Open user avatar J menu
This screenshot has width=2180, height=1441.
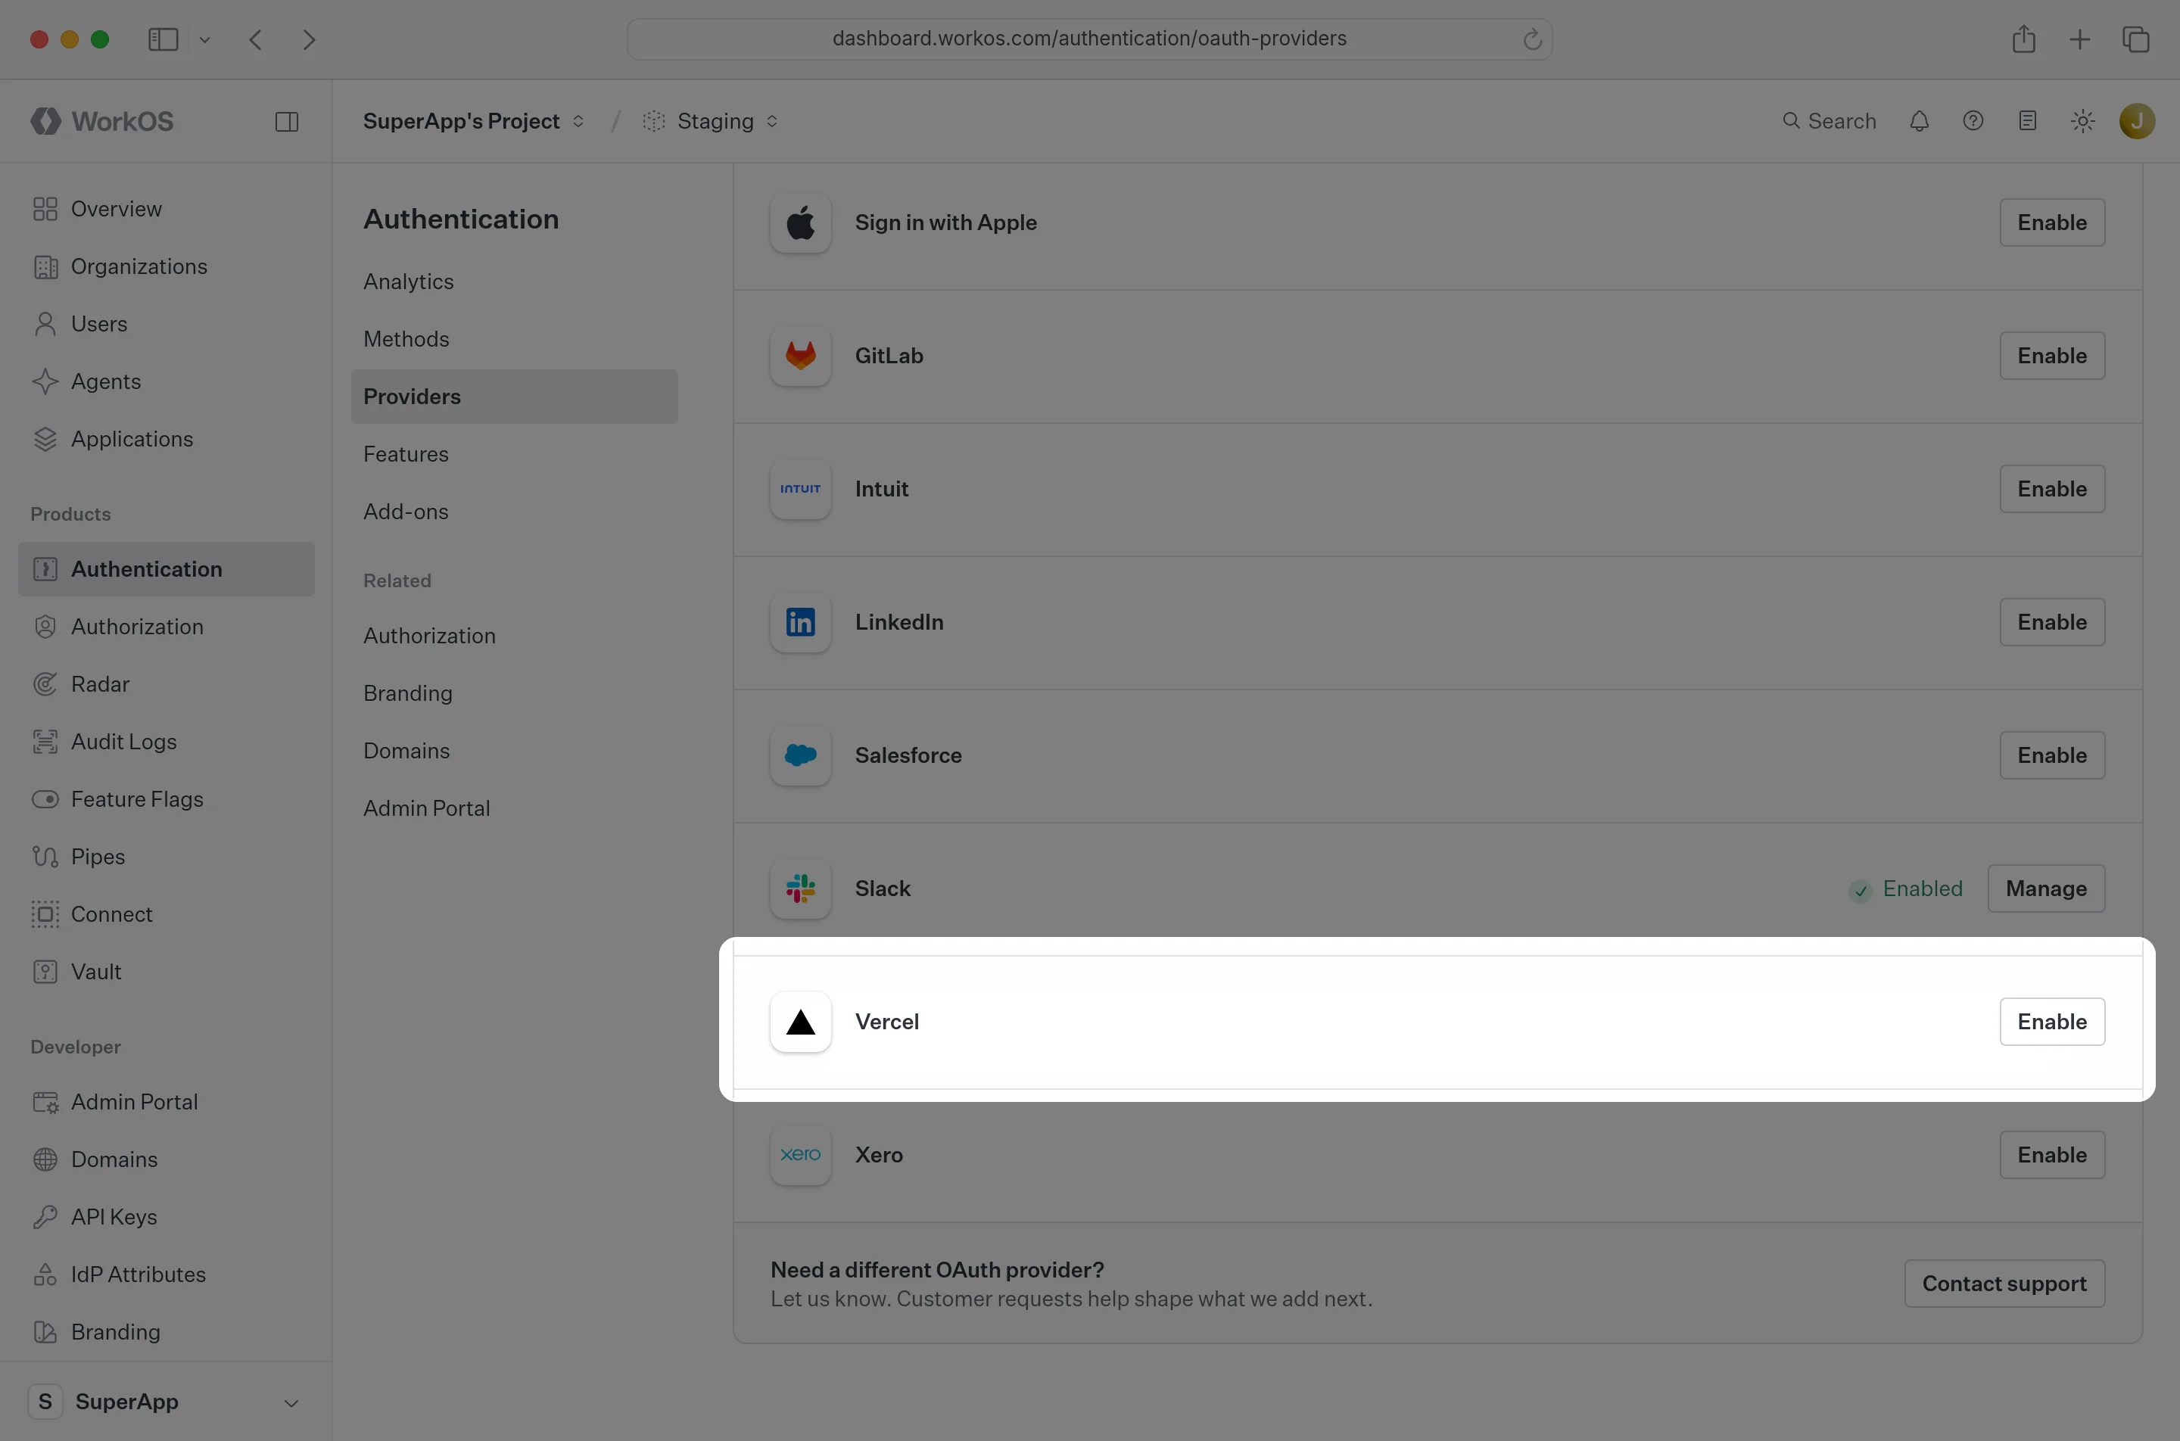click(x=2137, y=121)
